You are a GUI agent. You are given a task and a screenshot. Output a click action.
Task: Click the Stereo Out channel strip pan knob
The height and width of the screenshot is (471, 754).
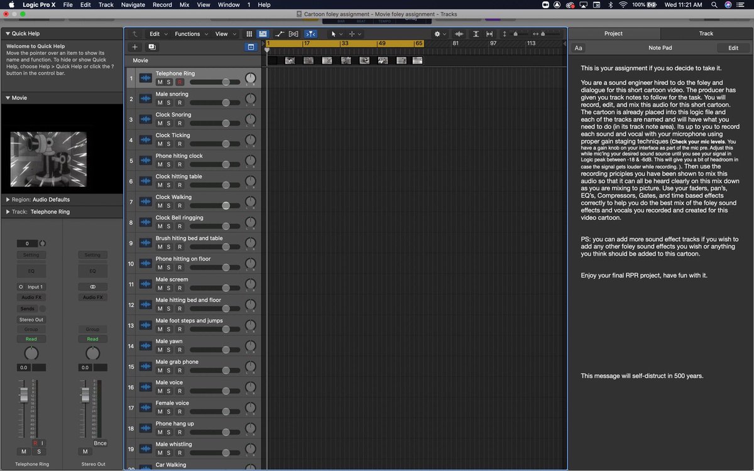[x=92, y=353]
